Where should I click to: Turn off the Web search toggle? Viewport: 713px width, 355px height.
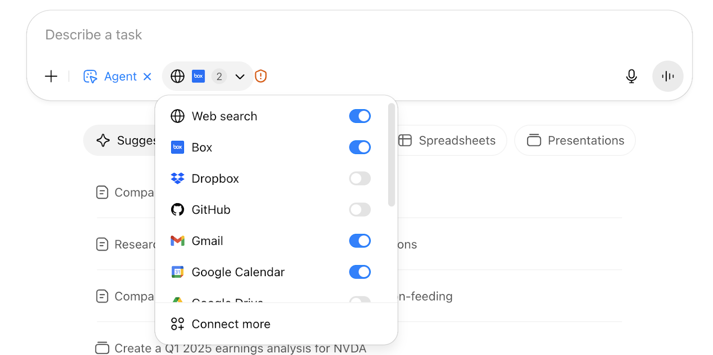(x=360, y=116)
